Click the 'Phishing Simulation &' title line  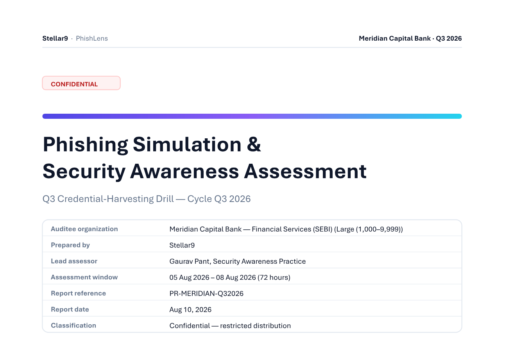click(152, 145)
